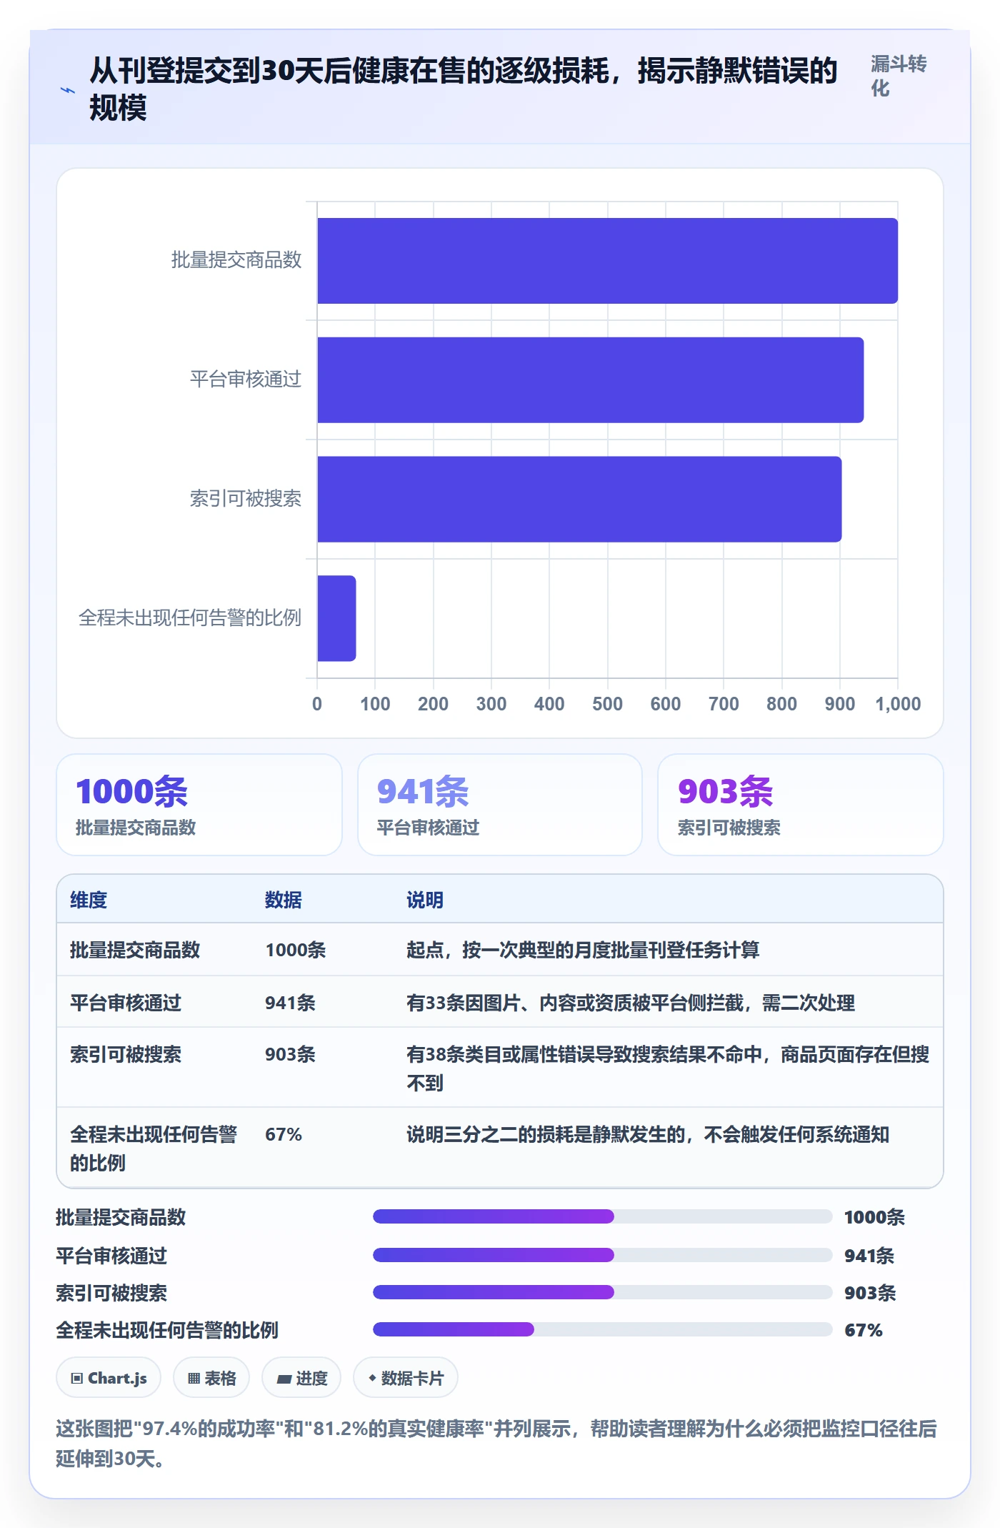Screen dimensions: 1000x1528
Task: Click the table note starting with 有38条
Action: pos(668,1068)
